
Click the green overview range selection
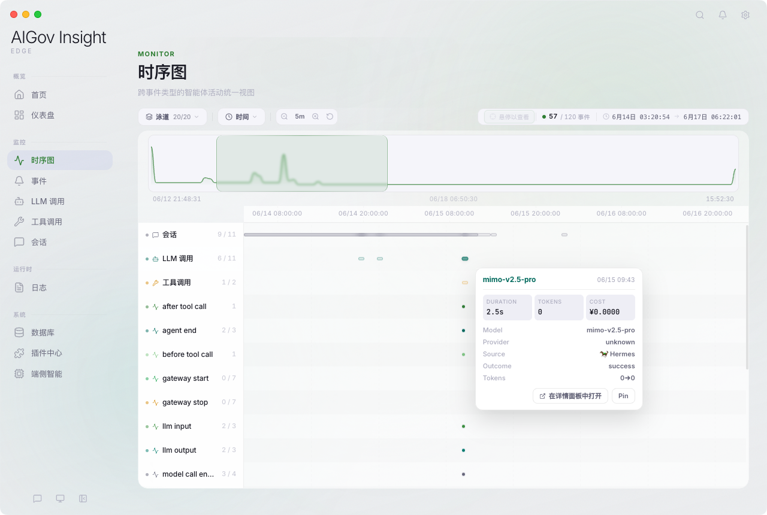tap(302, 163)
